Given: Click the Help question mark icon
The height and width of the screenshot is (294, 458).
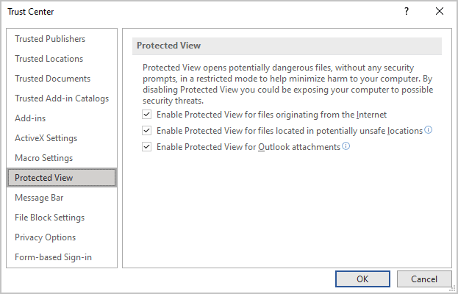Looking at the screenshot, I should point(407,11).
